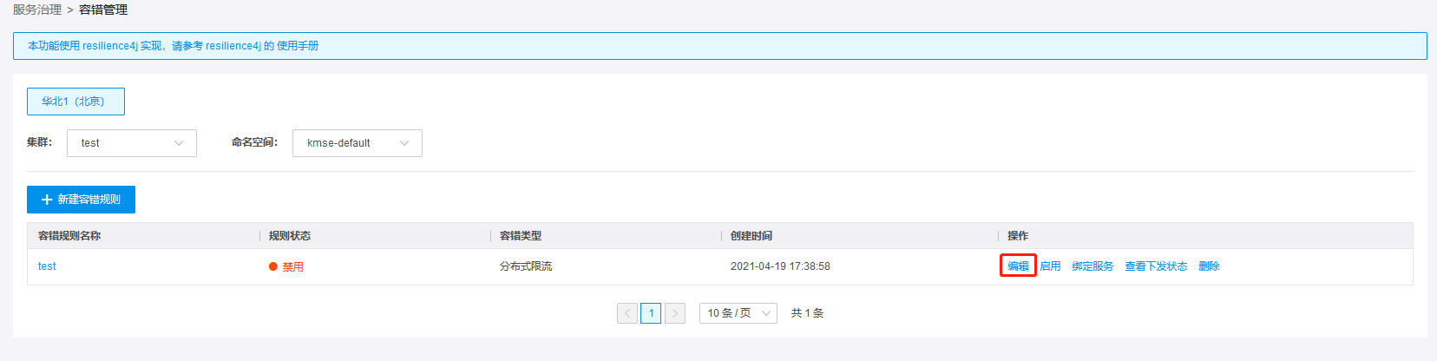Open the 命名空间 dropdown showing kmse-default

click(x=358, y=143)
